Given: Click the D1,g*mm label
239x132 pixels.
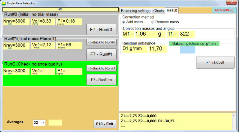Looking at the screenshot, I should [135, 49].
